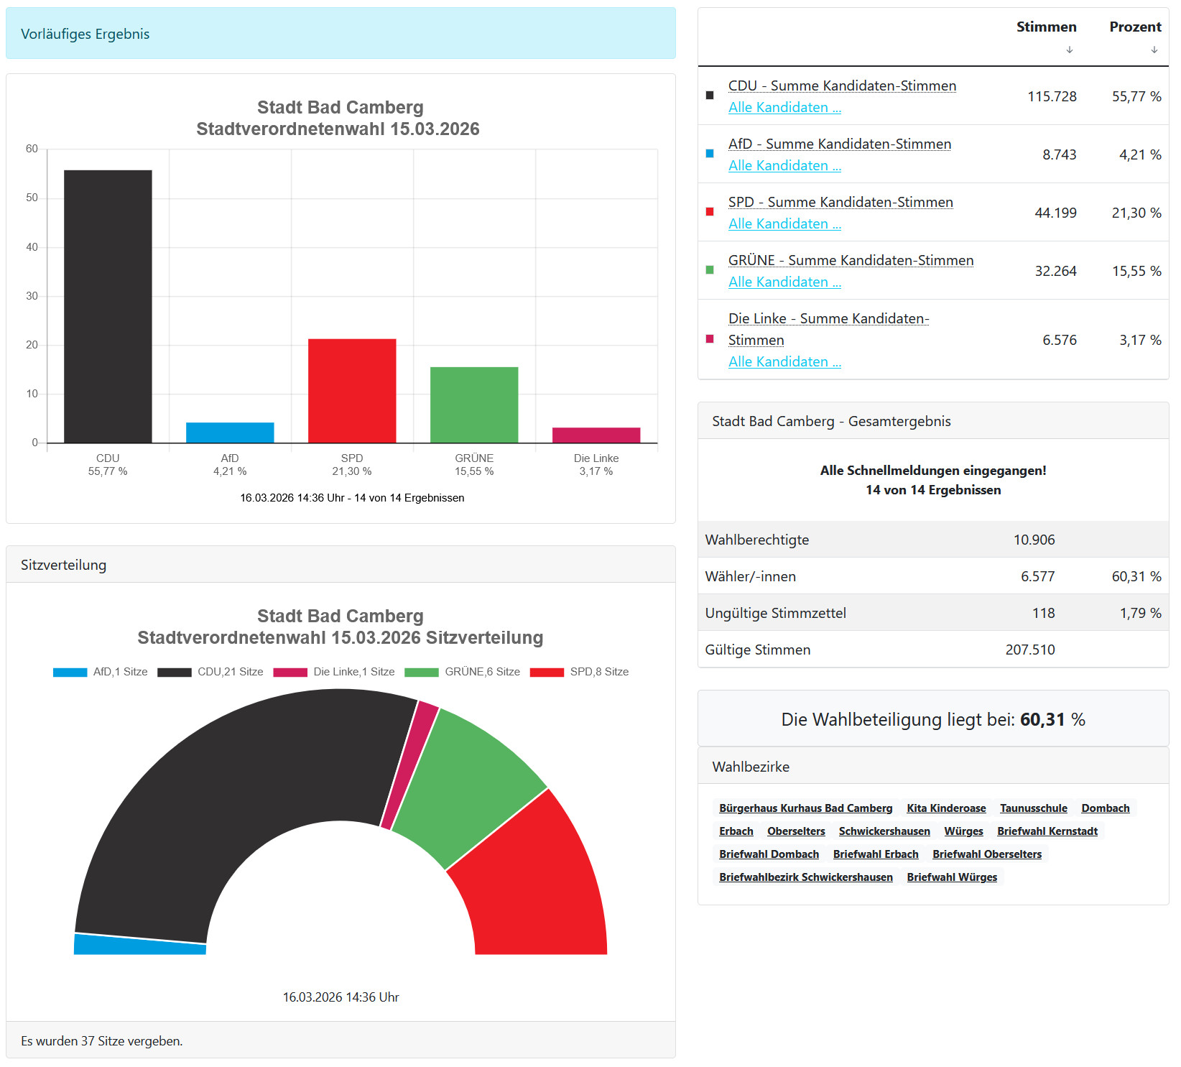Click the black CDU color square

pos(710,96)
